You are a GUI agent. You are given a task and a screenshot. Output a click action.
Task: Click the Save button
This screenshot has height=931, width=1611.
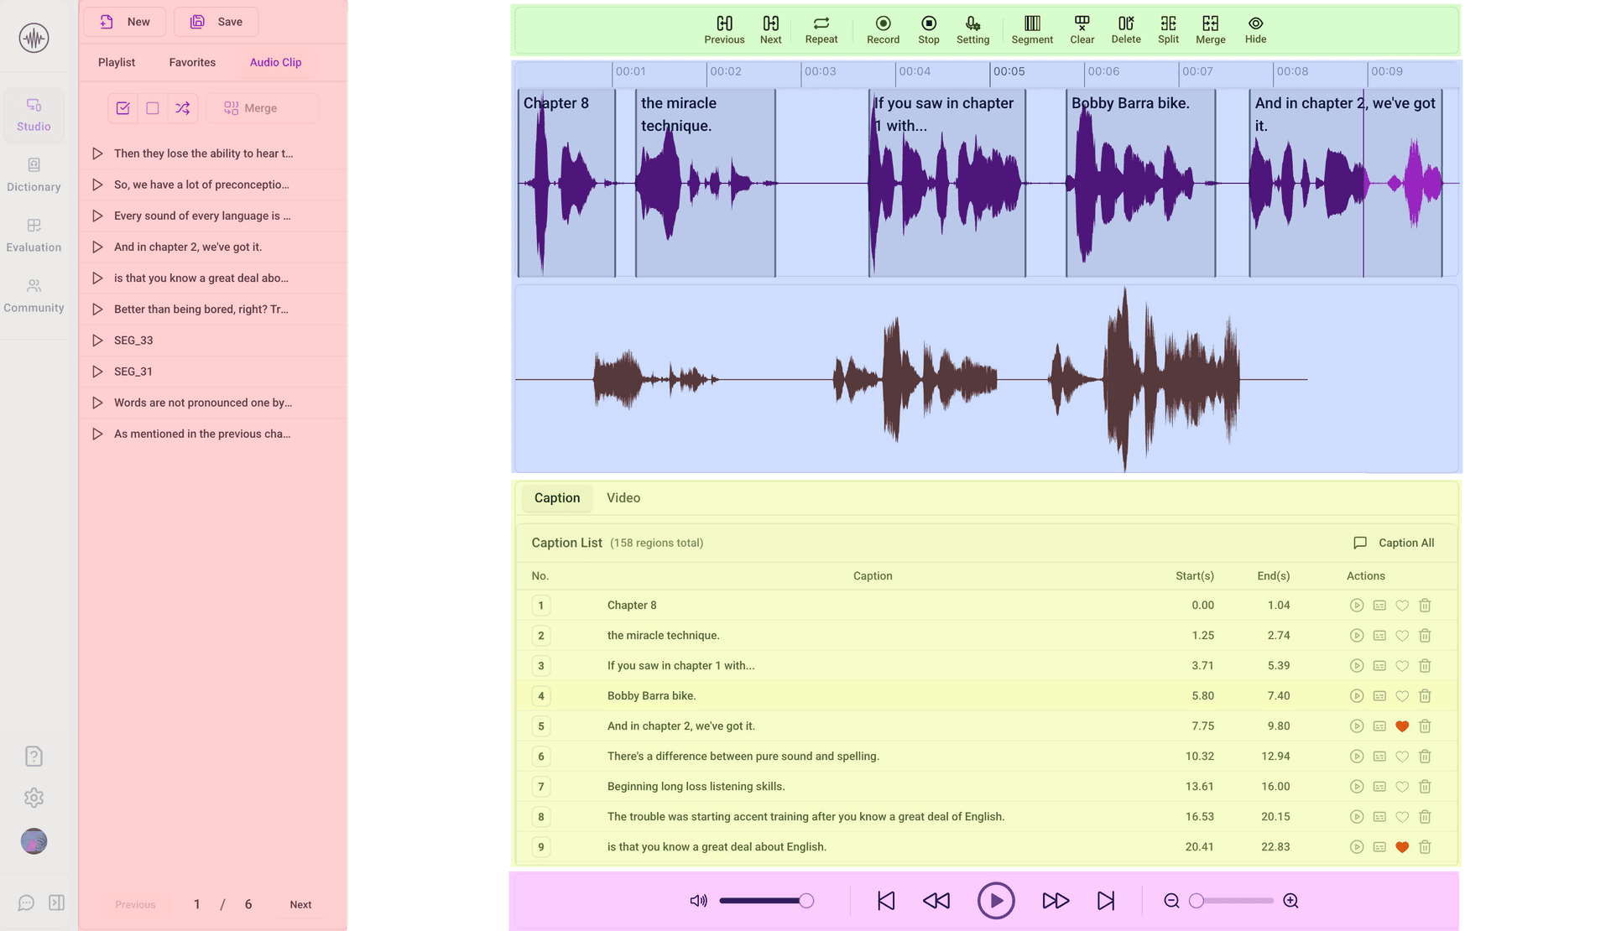(216, 21)
